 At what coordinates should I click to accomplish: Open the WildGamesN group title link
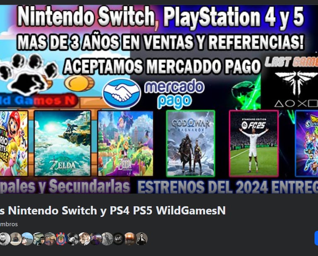113,211
